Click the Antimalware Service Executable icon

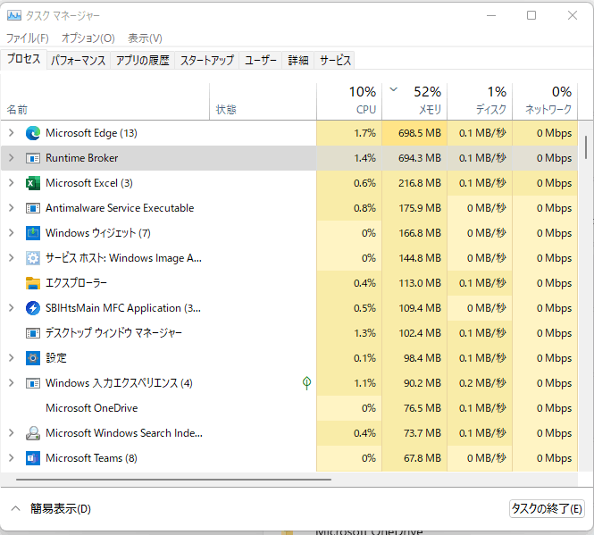(33, 208)
